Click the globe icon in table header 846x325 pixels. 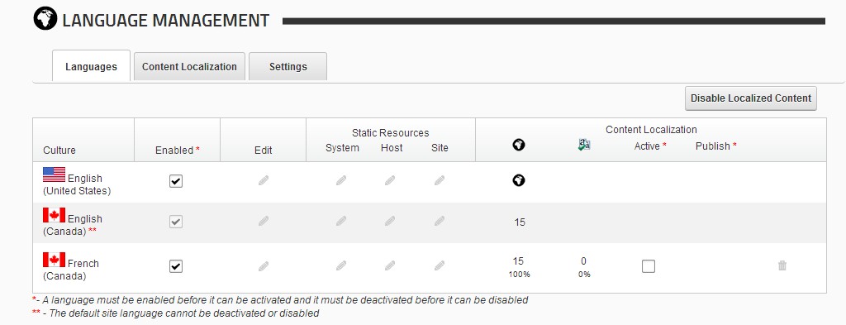coord(519,145)
